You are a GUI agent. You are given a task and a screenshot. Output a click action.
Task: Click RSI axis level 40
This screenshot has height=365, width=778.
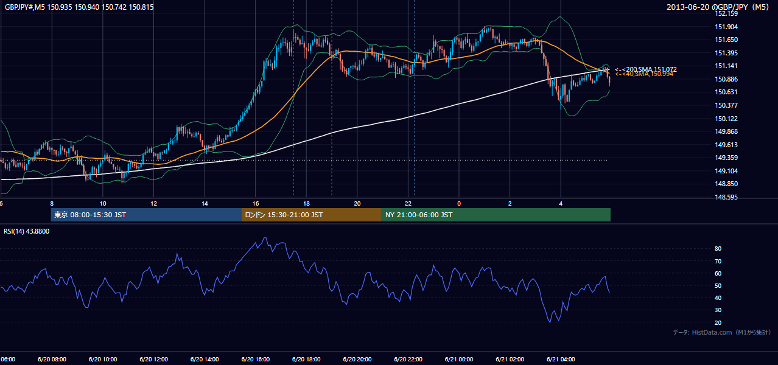point(718,297)
